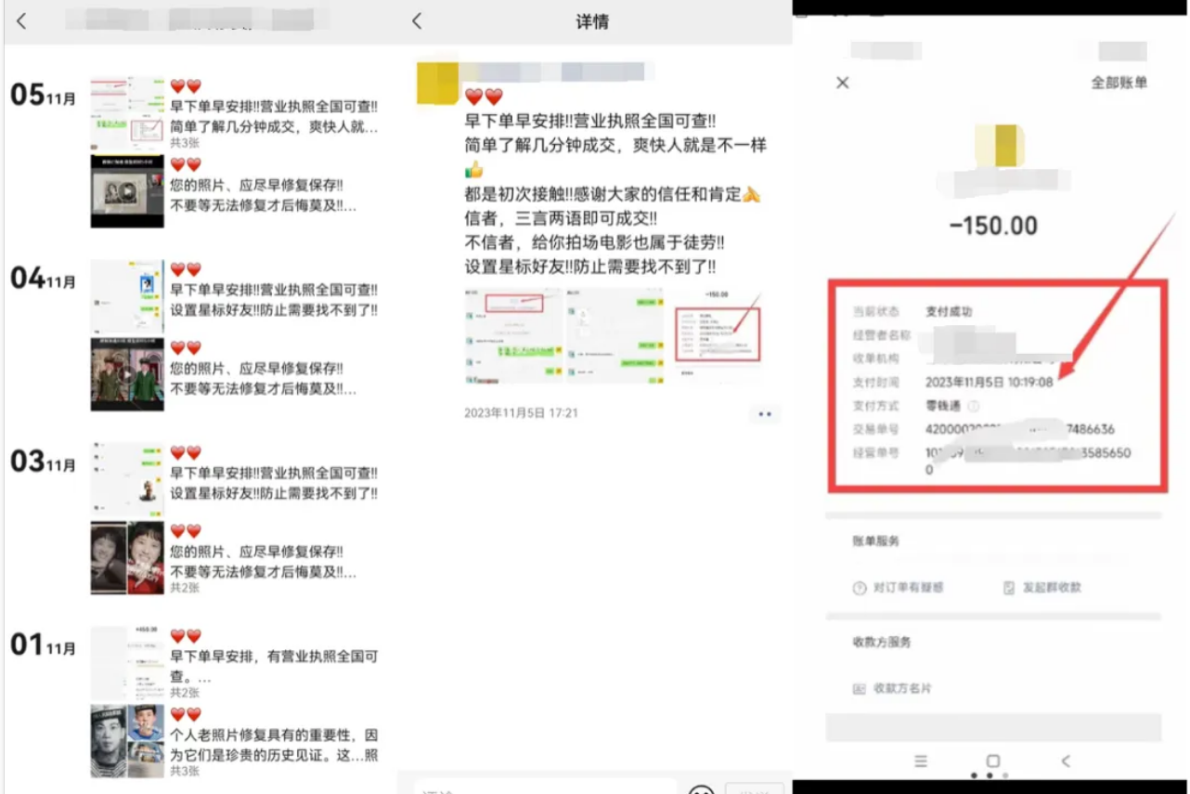This screenshot has height=794, width=1190.
Task: Tap detail line 信者，三言两语即可成交
Action: [x=561, y=218]
